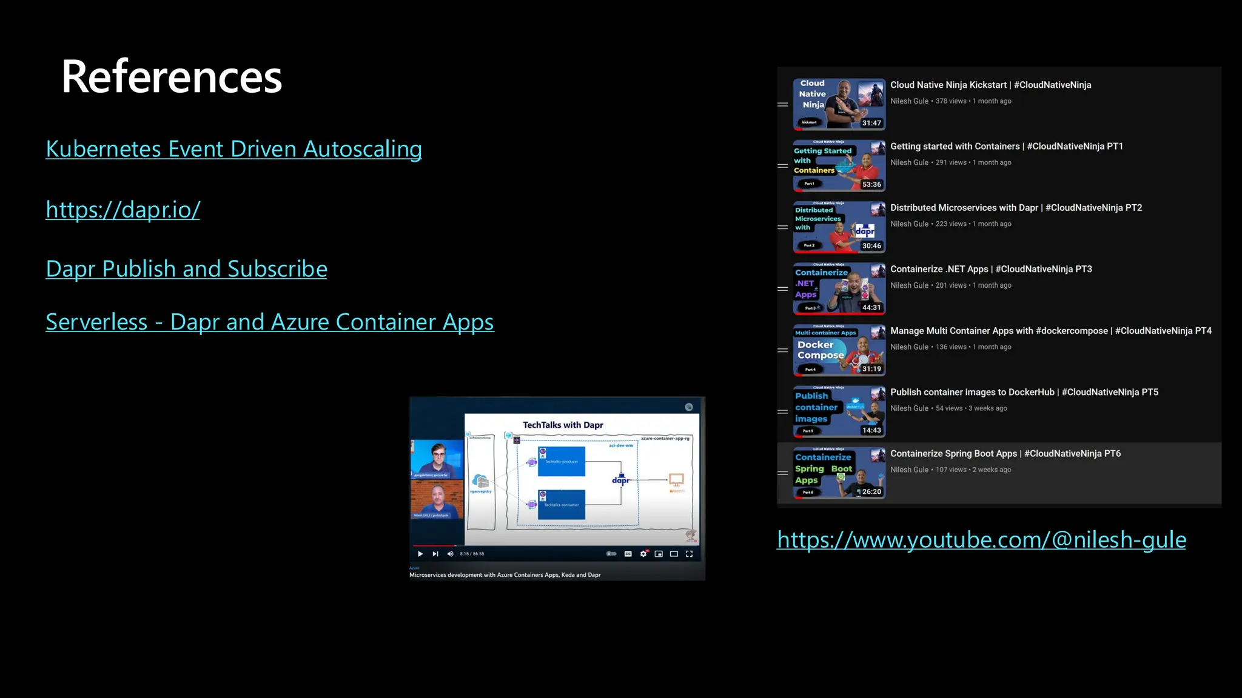This screenshot has width=1242, height=698.
Task: Click 'Nilesh Gule' under the 136 views video
Action: (x=909, y=347)
